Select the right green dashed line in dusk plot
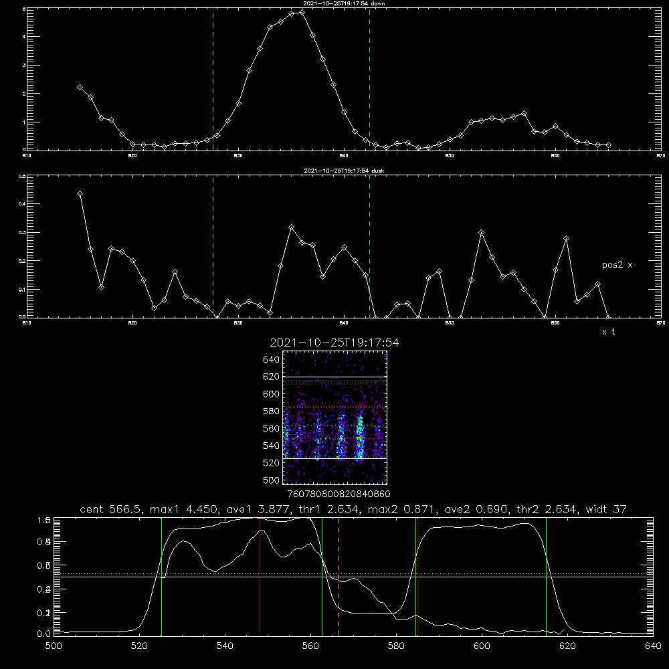The width and height of the screenshot is (669, 669). click(369, 246)
